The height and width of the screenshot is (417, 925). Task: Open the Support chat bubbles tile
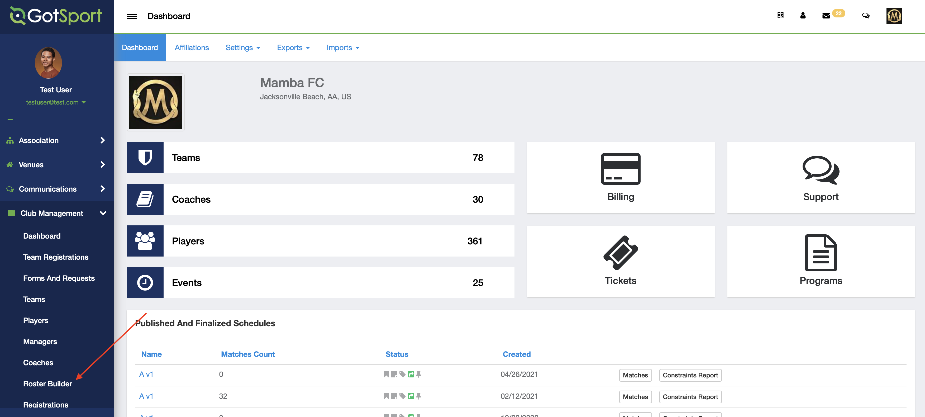(821, 178)
